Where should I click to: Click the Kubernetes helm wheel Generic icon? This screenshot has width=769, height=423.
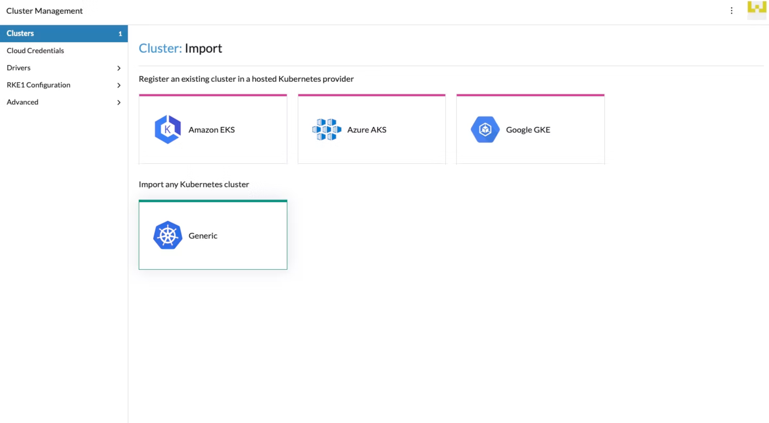click(x=168, y=235)
